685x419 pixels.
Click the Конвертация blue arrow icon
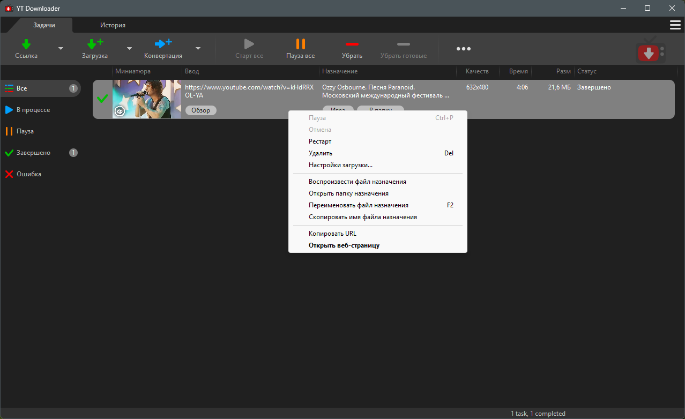click(x=163, y=44)
